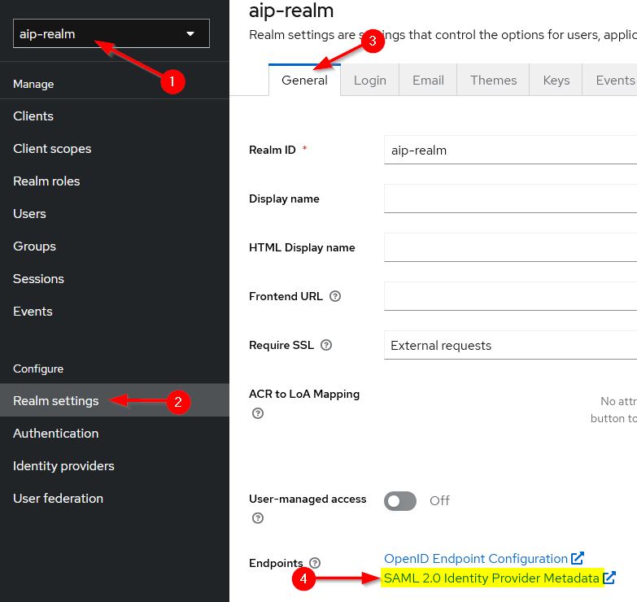Open SAML 2.0 Identity Provider Metadata link
This screenshot has height=602, width=637.
(491, 578)
